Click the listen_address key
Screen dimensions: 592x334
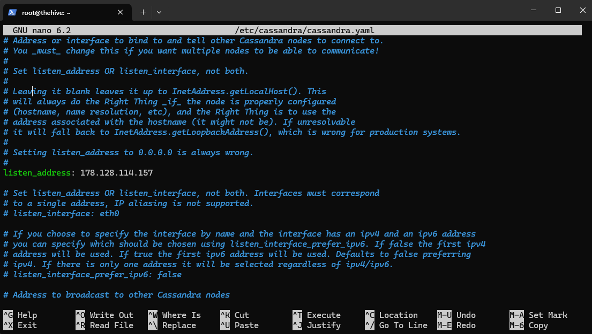pos(36,173)
